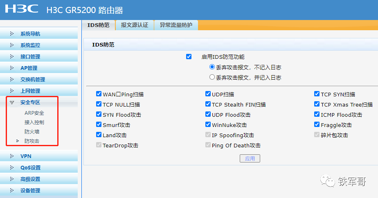Toggle TCP Xmas Tree扫描 checkbox
378x198 pixels.
click(x=317, y=104)
